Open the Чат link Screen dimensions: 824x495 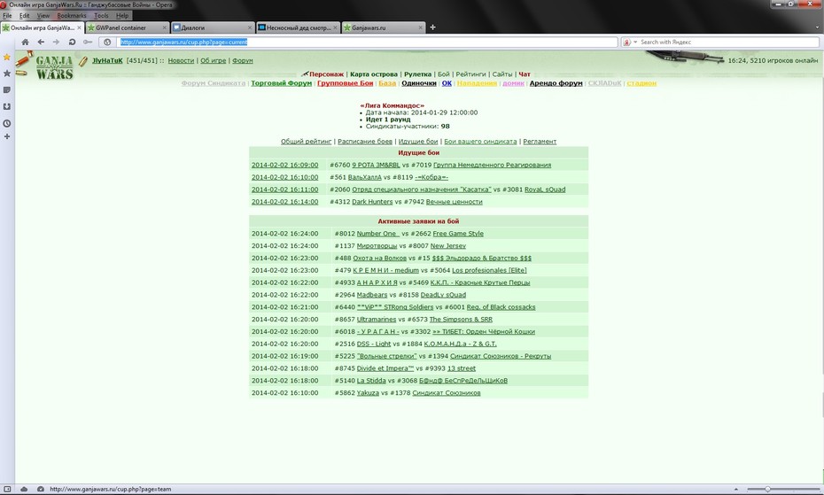(x=525, y=74)
